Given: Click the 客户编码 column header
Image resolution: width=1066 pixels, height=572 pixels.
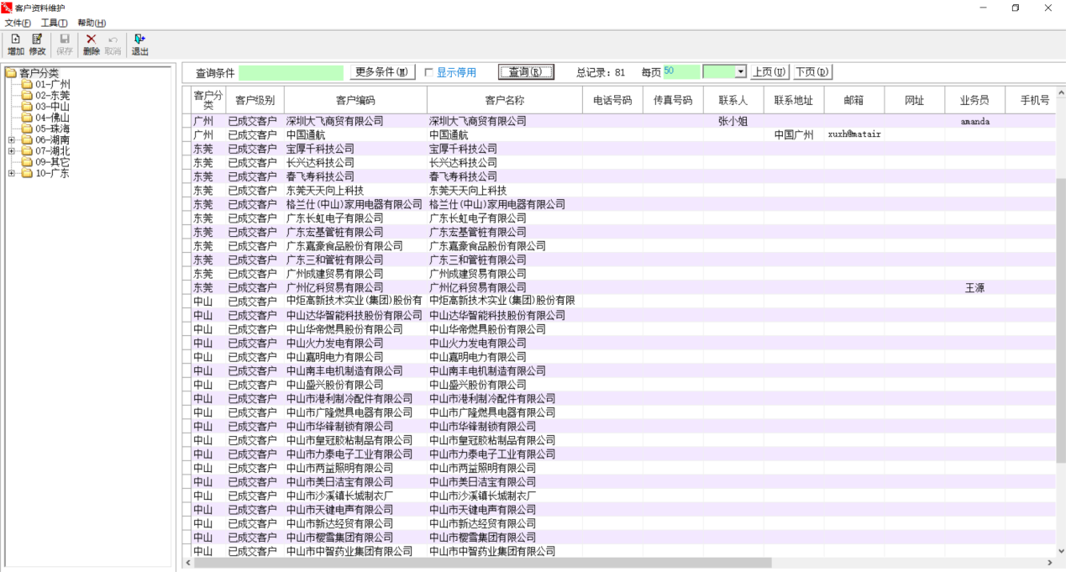Looking at the screenshot, I should click(355, 100).
